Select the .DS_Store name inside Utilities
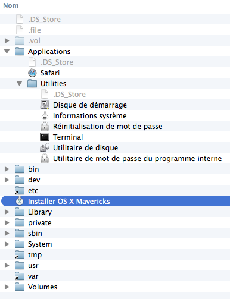230x299 pixels. pyautogui.click(x=69, y=95)
